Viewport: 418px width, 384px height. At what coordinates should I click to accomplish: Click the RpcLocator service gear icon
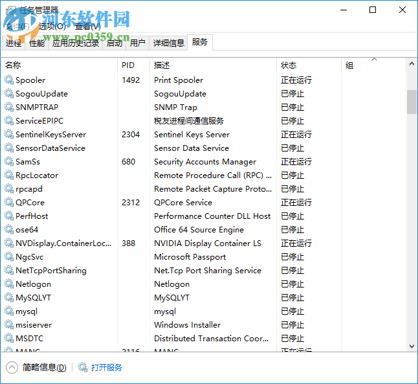coord(9,175)
